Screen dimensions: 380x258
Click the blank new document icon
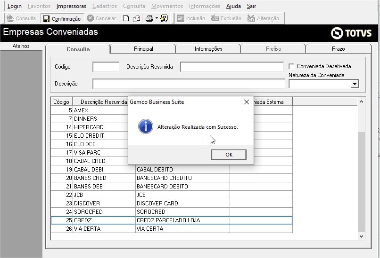pyautogui.click(x=126, y=18)
